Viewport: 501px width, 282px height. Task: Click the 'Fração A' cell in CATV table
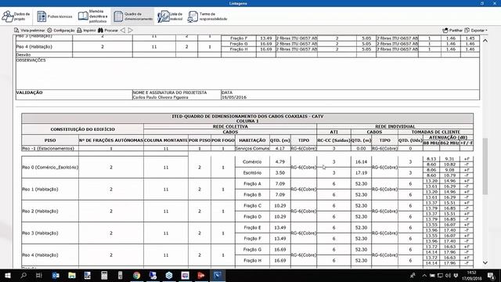[x=252, y=184]
